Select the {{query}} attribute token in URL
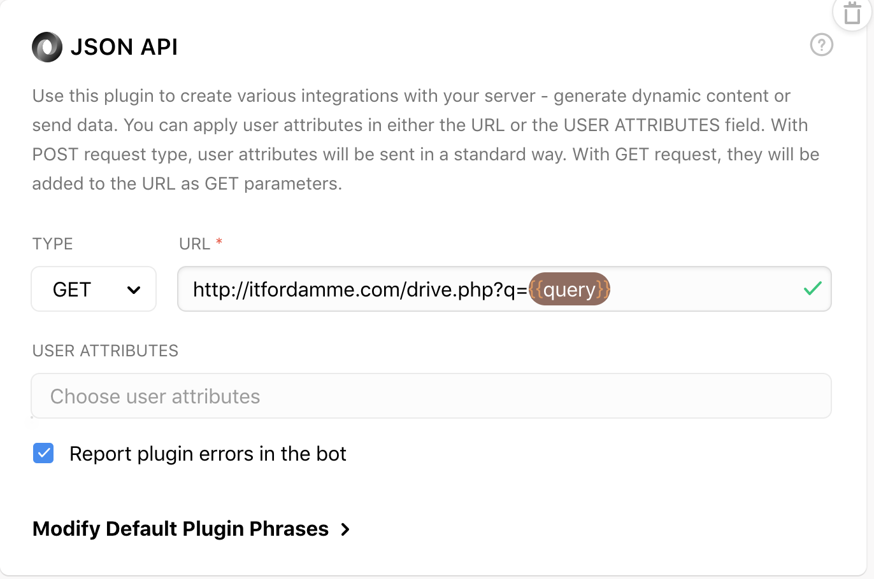874x579 pixels. click(x=570, y=289)
